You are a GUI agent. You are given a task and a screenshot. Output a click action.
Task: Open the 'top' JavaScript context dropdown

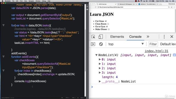point(126,44)
